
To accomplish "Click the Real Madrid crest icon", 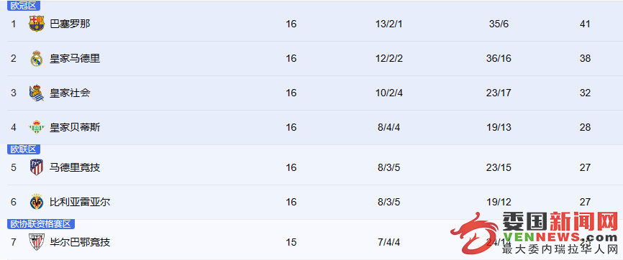I will click(x=37, y=58).
